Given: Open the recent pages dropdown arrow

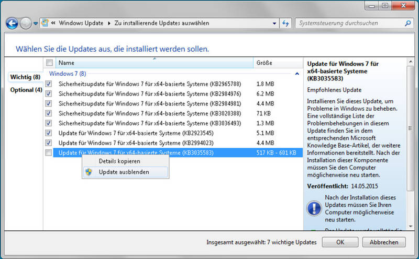Looking at the screenshot, I should [x=36, y=23].
